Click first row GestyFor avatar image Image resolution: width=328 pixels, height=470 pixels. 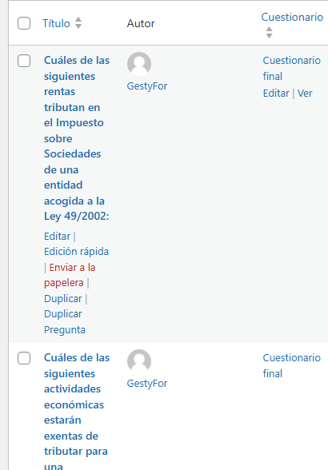(139, 64)
